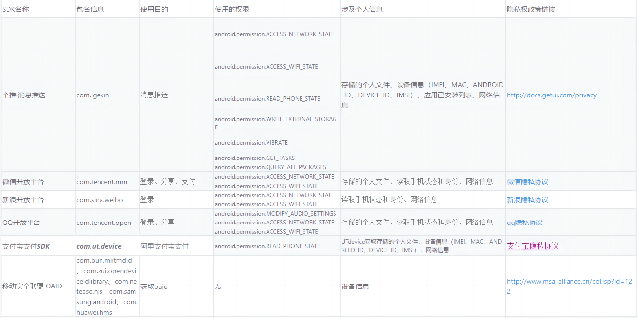Click READ_PHONE_STATE in the 支付宝支付SDK row
637x318 pixels.
click(x=268, y=246)
